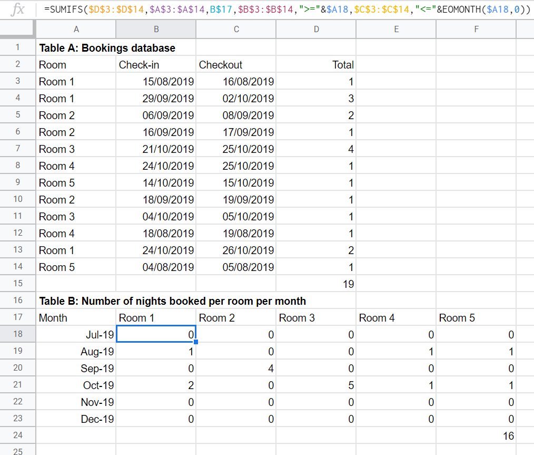
Task: Click the select-all corner box
Action: tap(17, 30)
